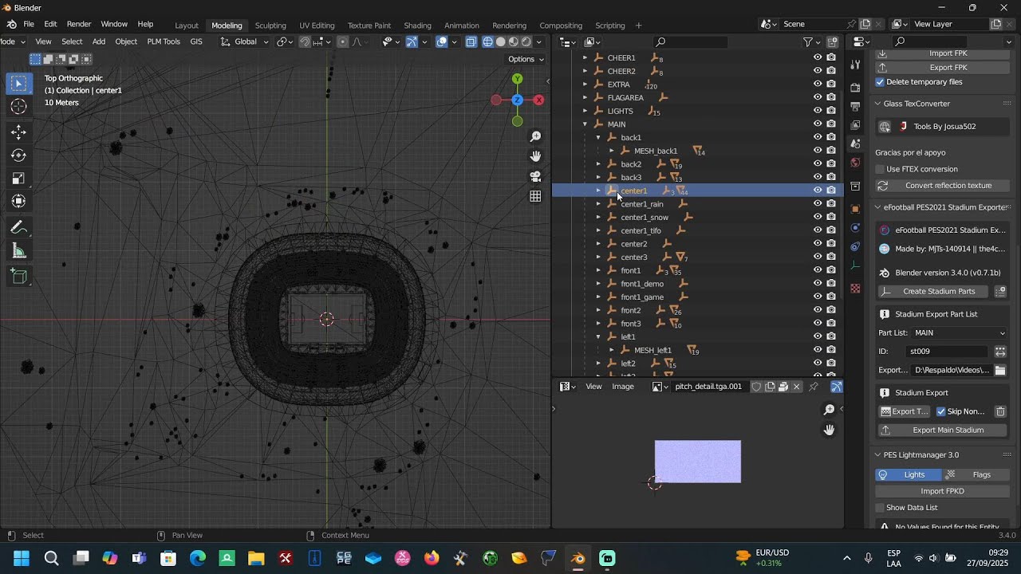
Task: Switch to rendered viewport shading
Action: click(x=526, y=41)
